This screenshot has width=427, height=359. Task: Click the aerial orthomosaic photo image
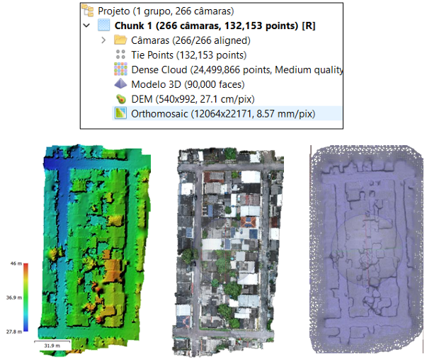[228, 251]
